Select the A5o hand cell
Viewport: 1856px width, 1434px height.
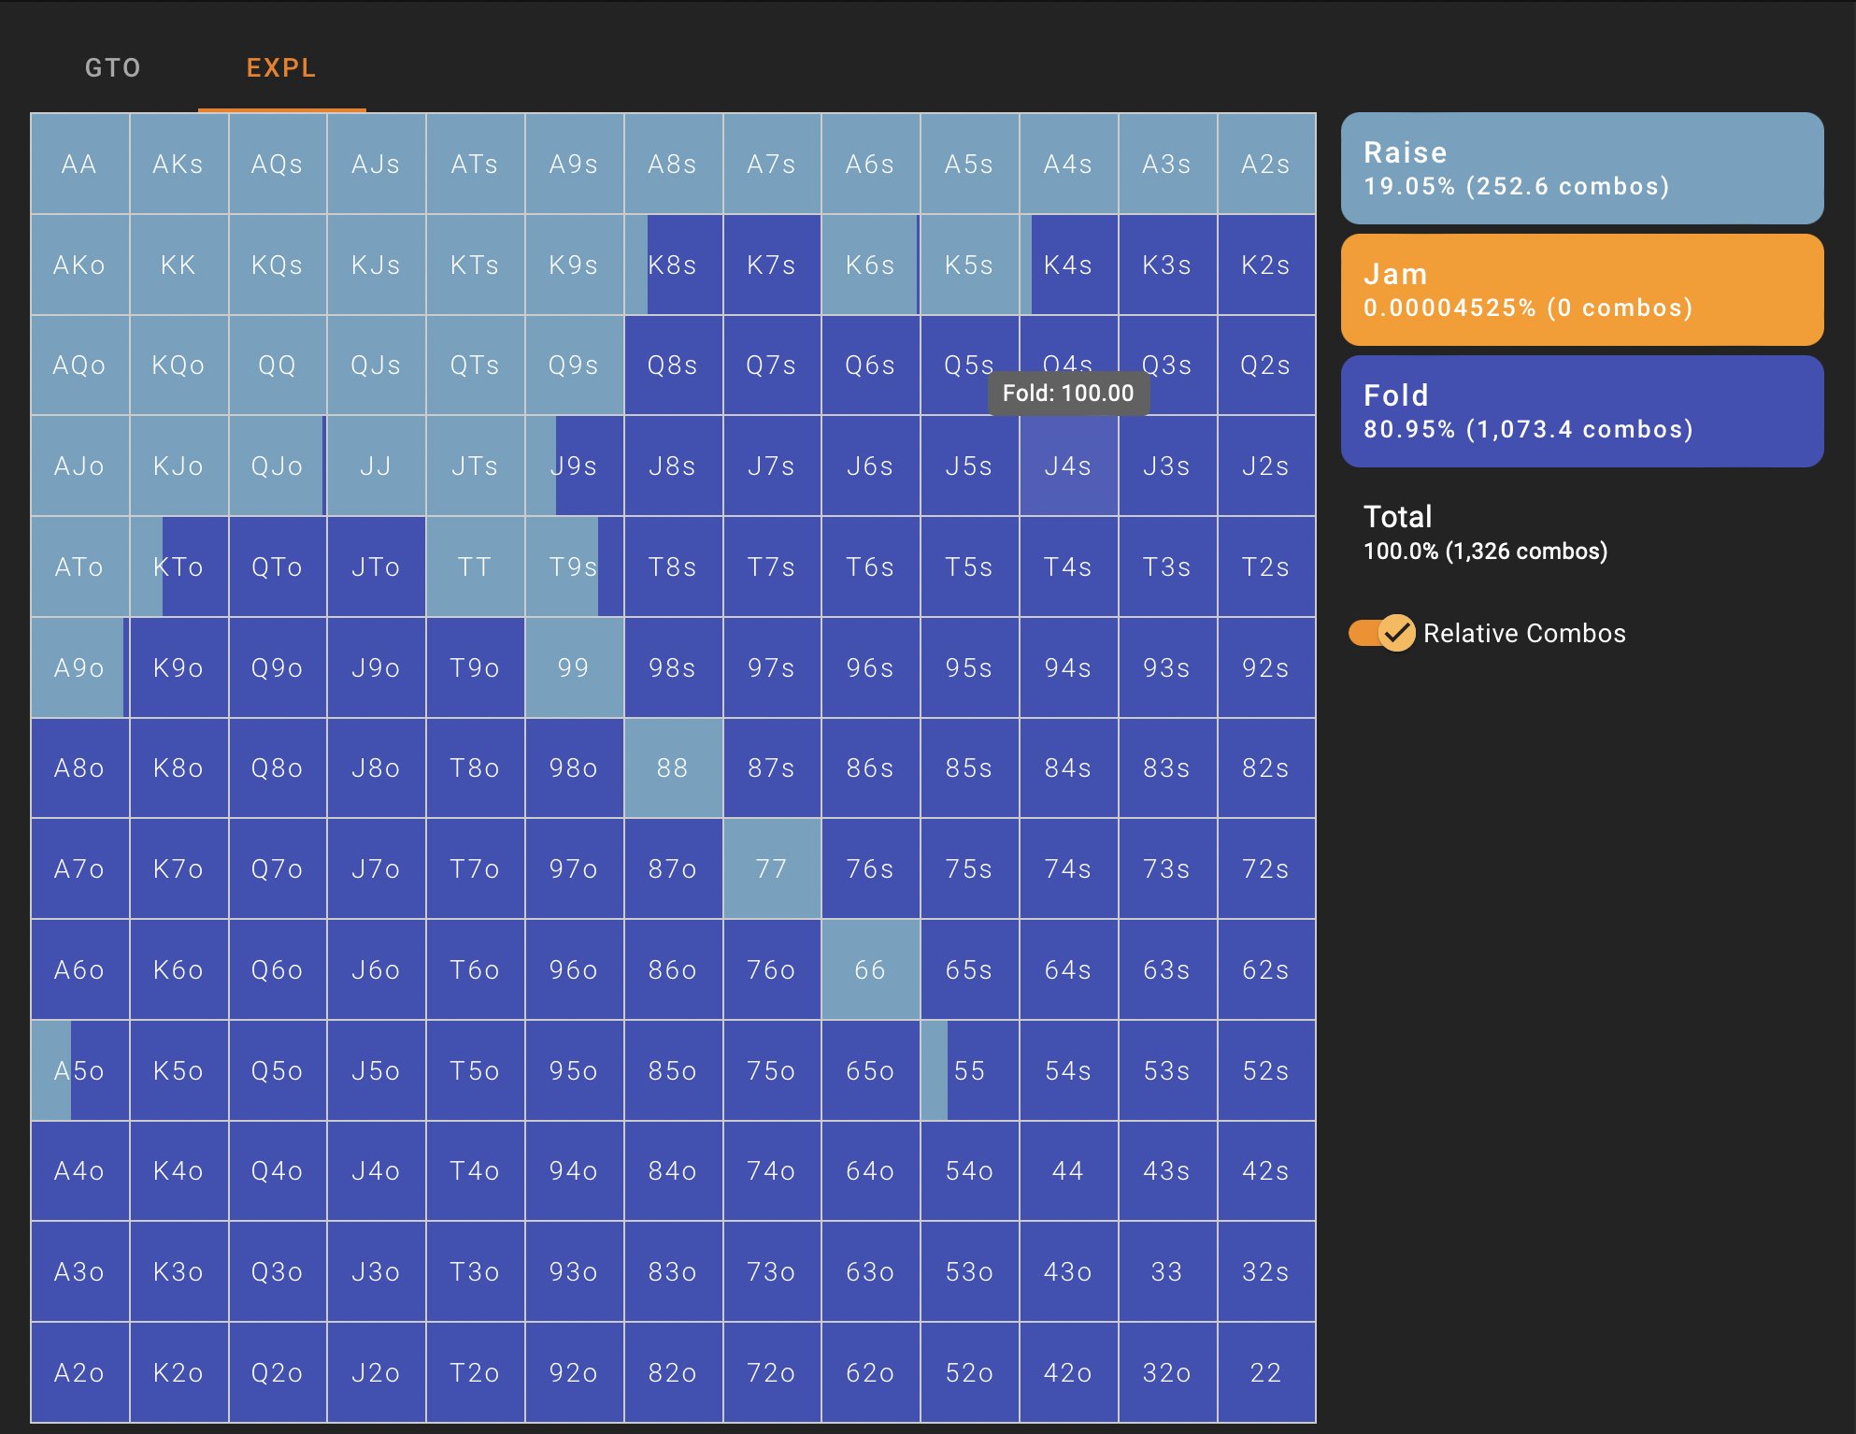[79, 1070]
